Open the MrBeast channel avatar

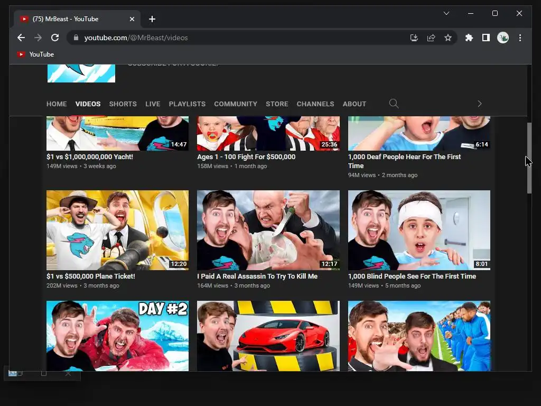(81, 73)
